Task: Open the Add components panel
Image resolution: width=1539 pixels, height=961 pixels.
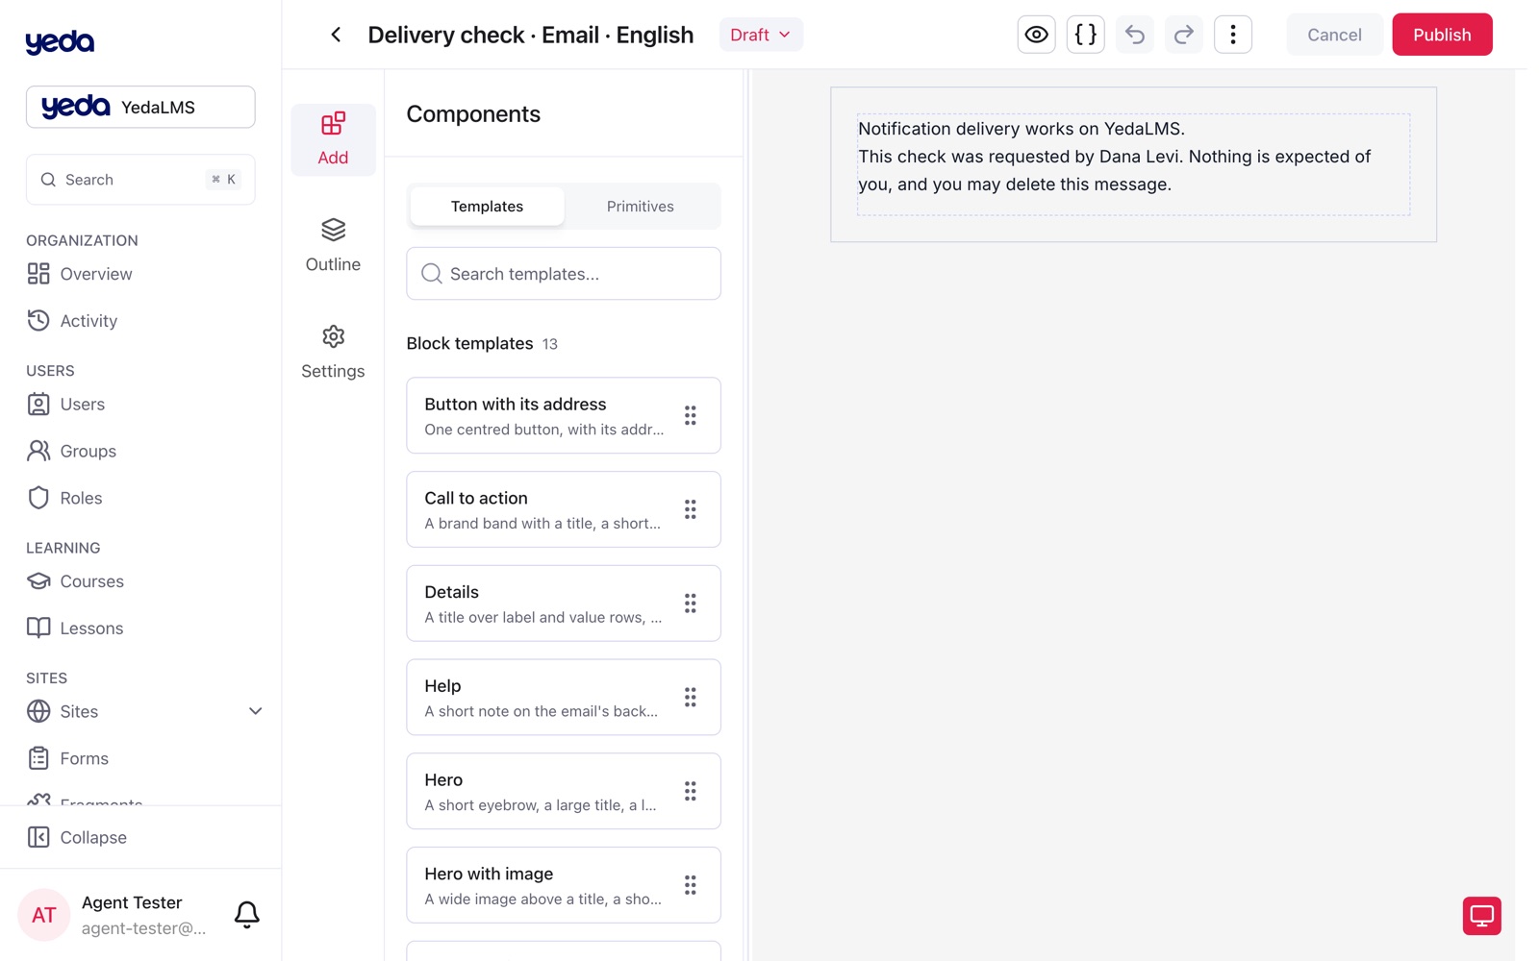Action: 333,139
